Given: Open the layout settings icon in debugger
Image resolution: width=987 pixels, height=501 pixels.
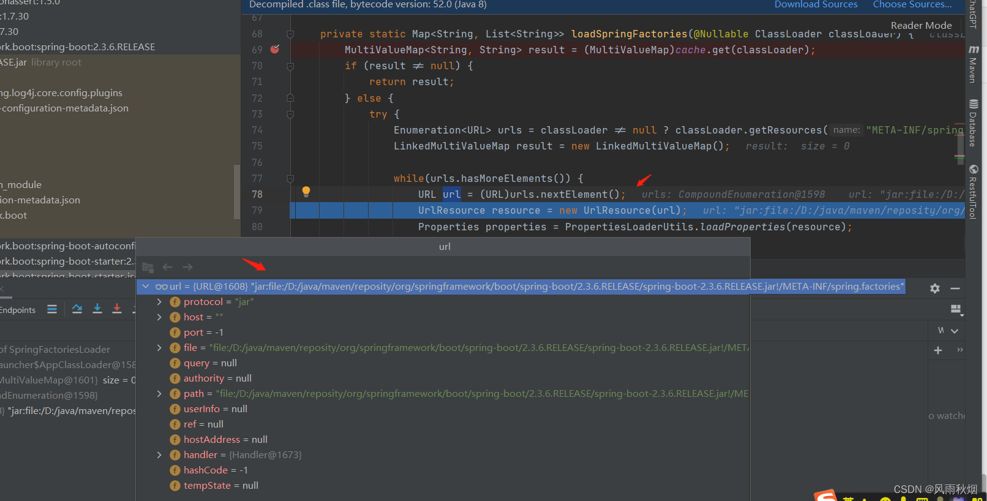Looking at the screenshot, I should click(x=956, y=309).
